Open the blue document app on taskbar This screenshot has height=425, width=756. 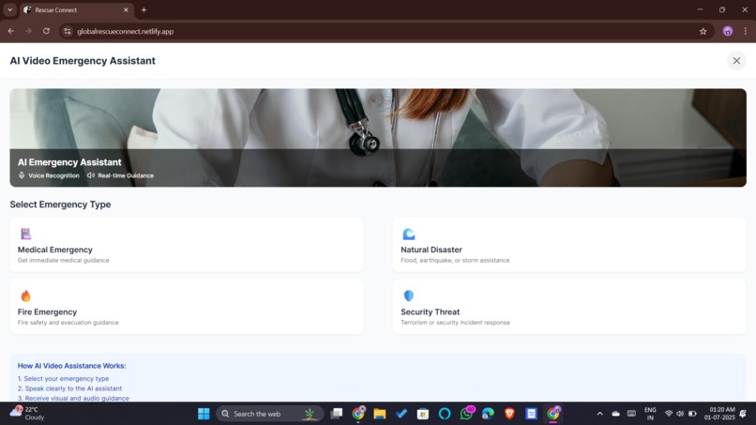pyautogui.click(x=531, y=414)
